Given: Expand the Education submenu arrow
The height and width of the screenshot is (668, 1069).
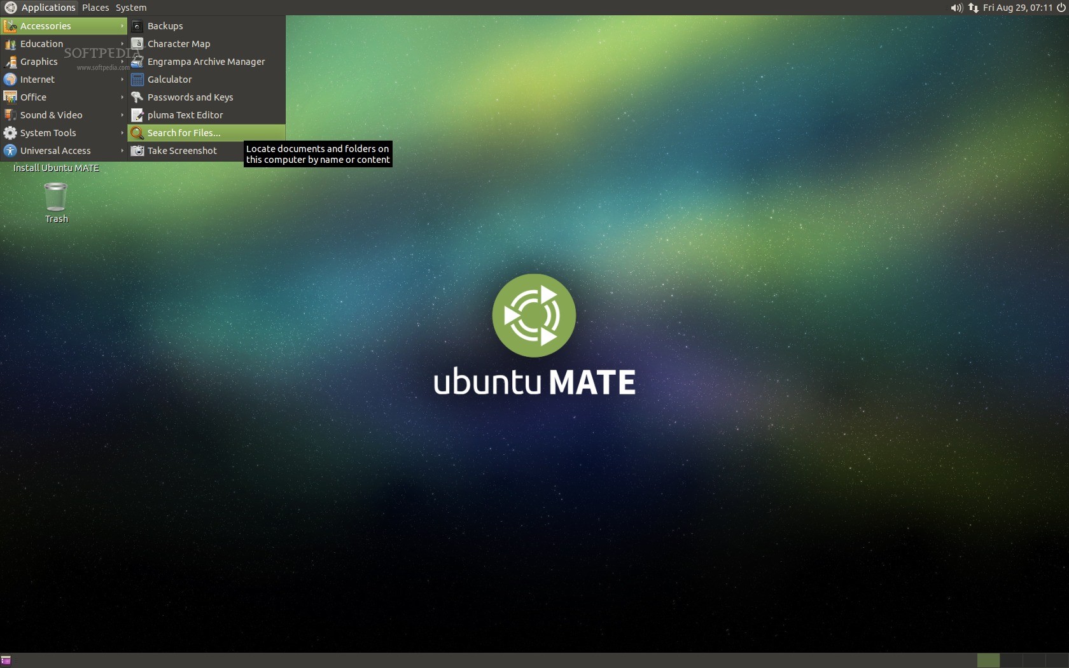Looking at the screenshot, I should (x=122, y=44).
